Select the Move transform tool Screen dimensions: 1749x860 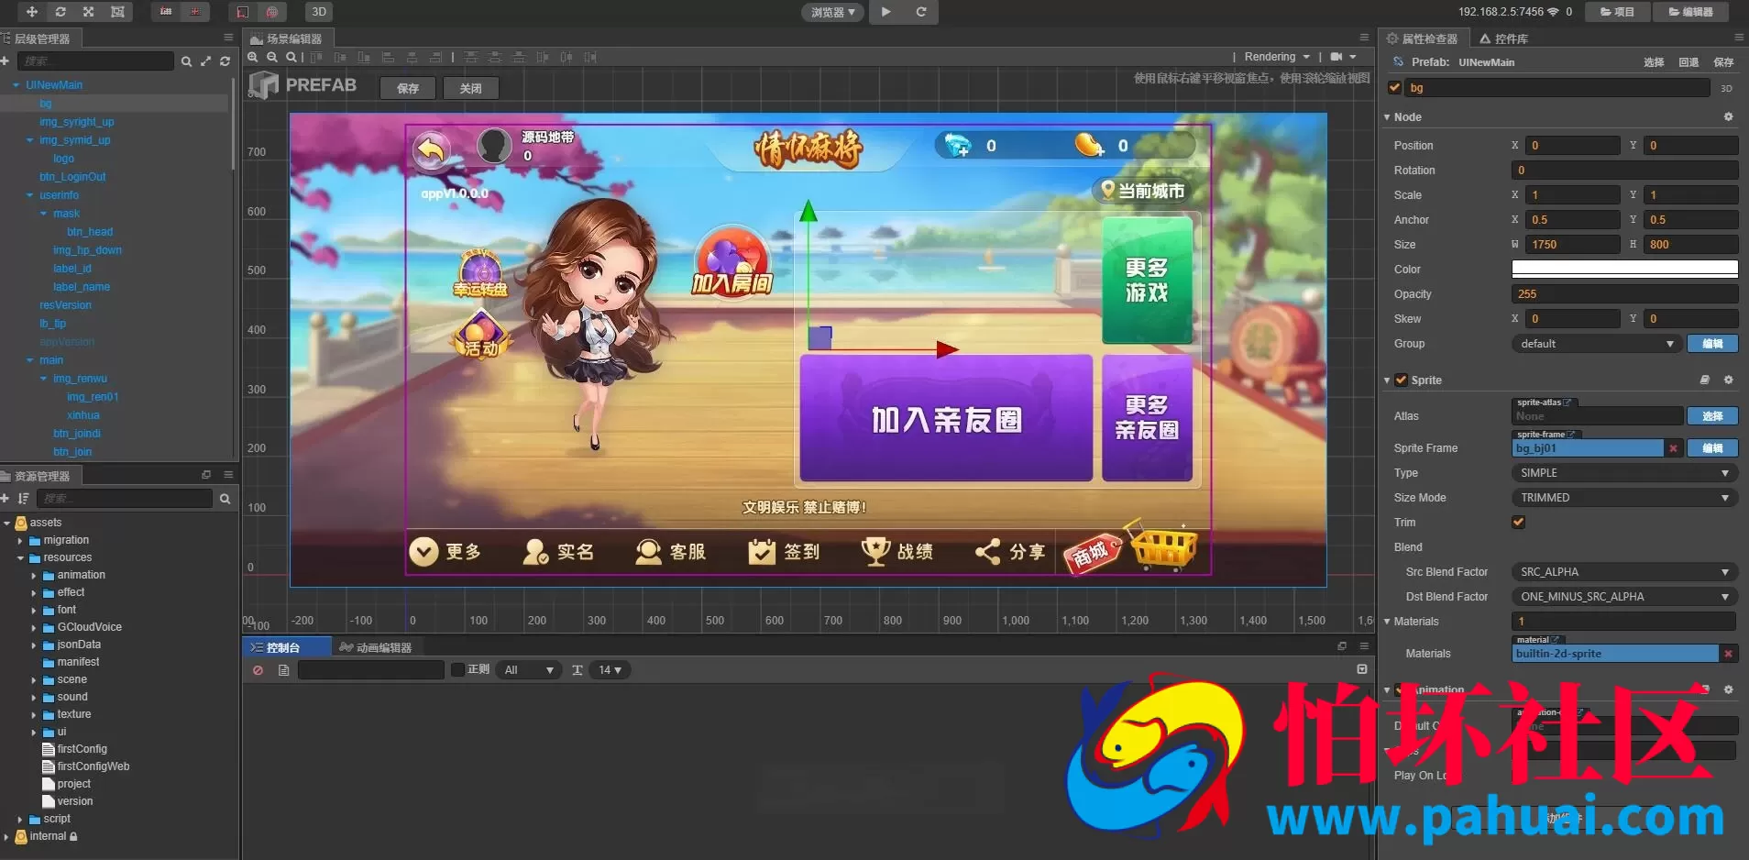pos(32,12)
